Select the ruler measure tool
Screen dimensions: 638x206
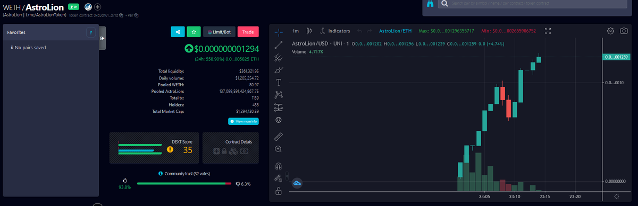(x=279, y=137)
